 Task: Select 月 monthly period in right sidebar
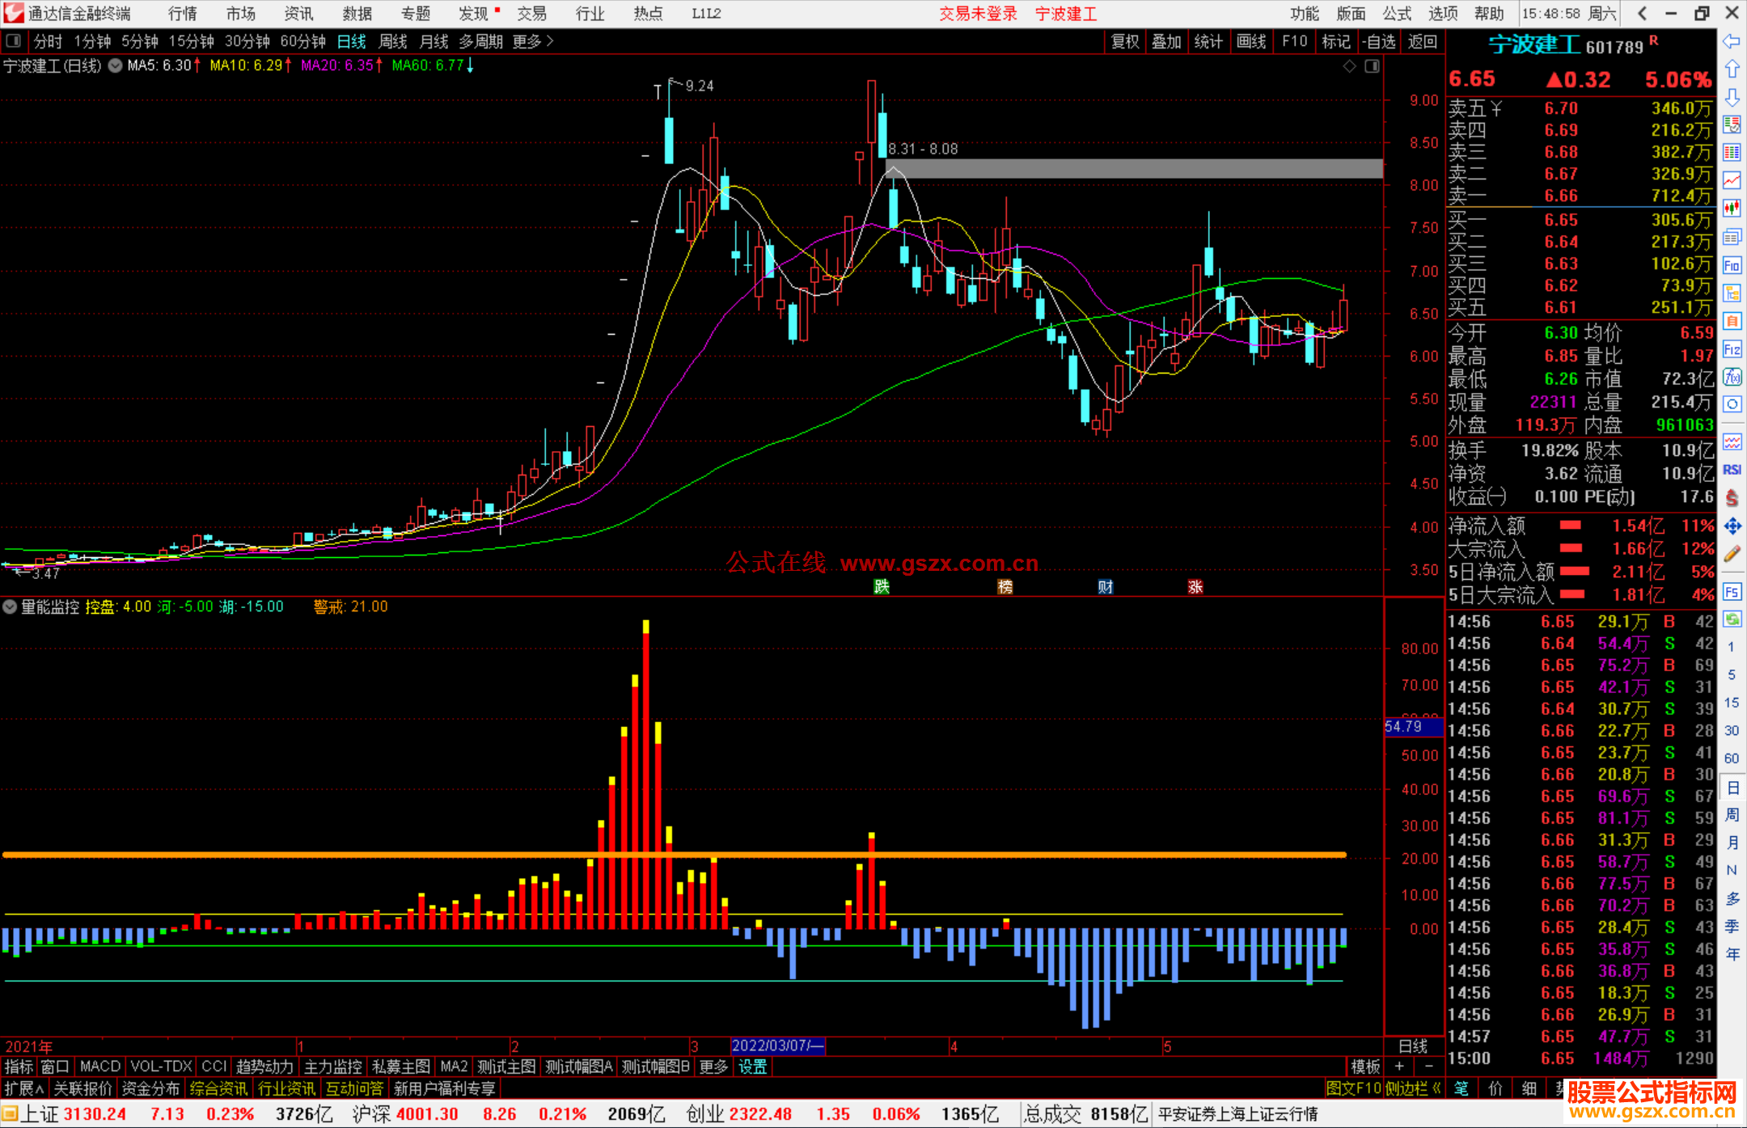(1732, 843)
